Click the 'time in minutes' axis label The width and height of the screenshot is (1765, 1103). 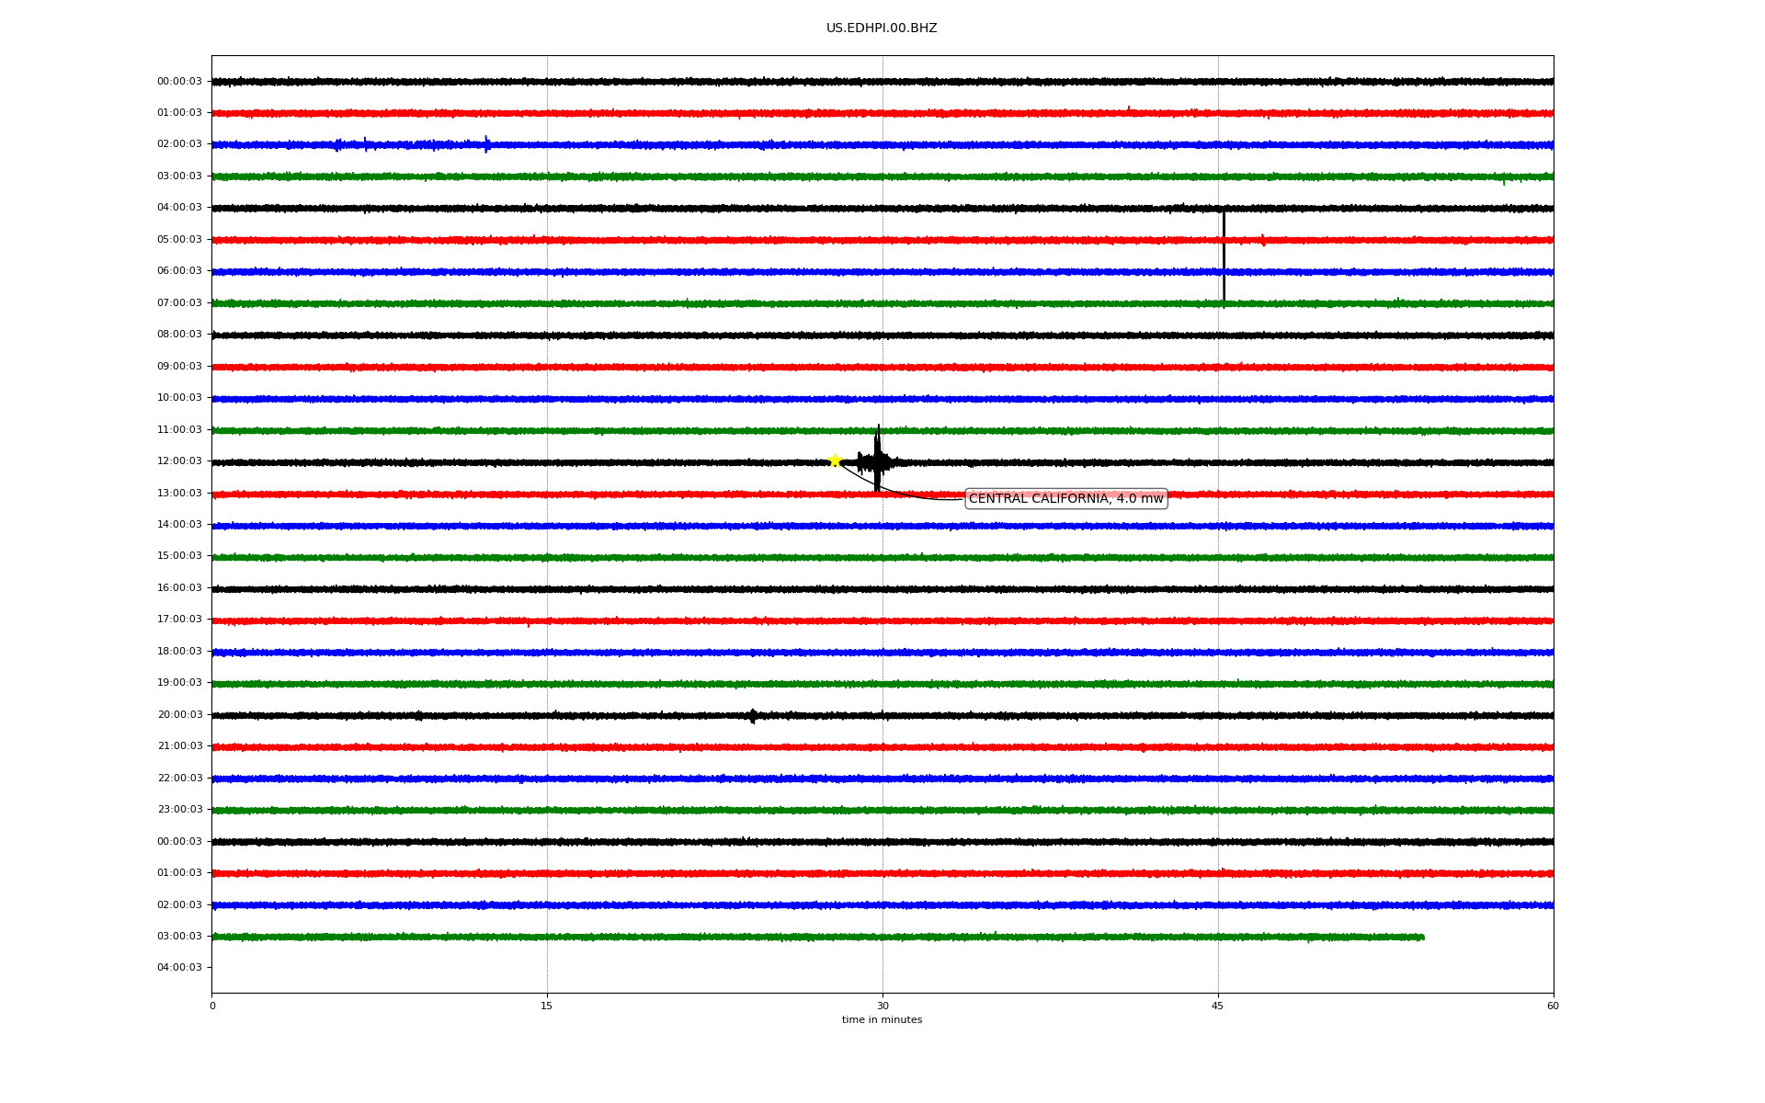coord(882,1020)
